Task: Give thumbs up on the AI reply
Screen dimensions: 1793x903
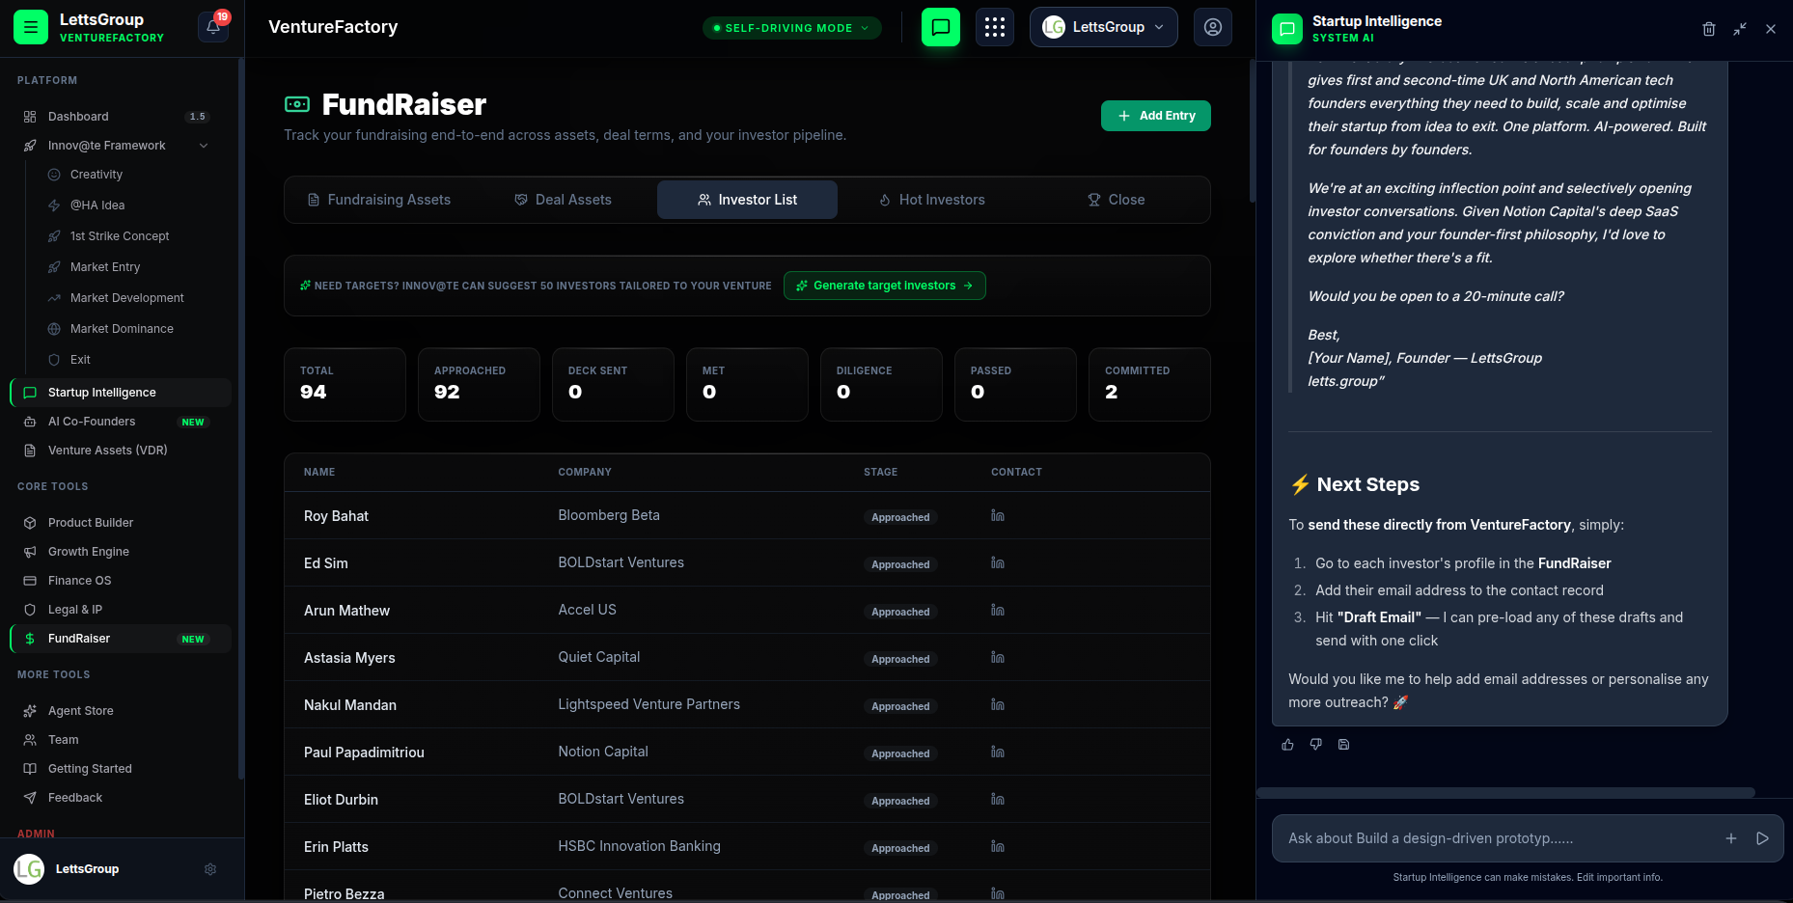Action: tap(1287, 745)
